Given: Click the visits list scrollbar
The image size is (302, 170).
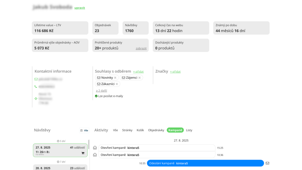Looking at the screenshot, I should tap(89, 145).
